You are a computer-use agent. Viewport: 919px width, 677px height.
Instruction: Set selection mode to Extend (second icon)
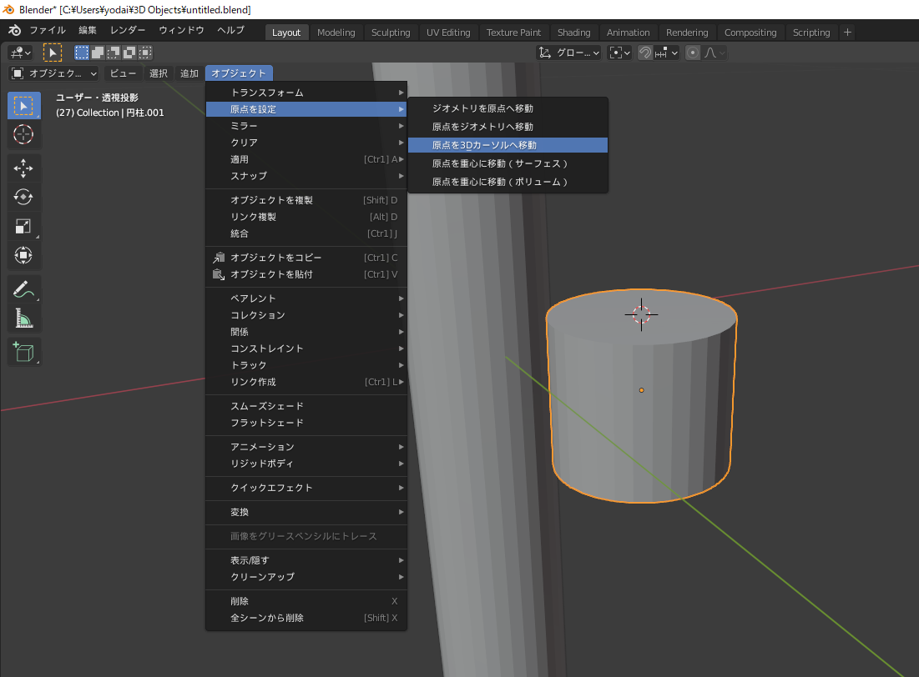click(x=98, y=53)
